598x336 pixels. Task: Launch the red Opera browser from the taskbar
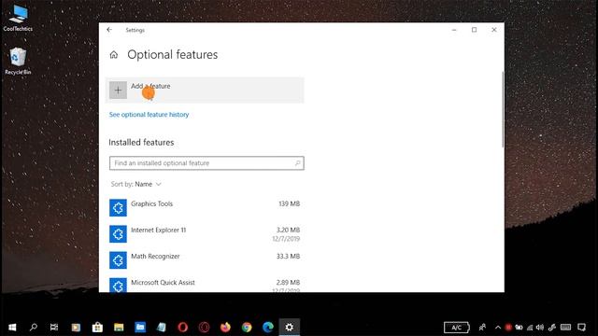(x=183, y=328)
